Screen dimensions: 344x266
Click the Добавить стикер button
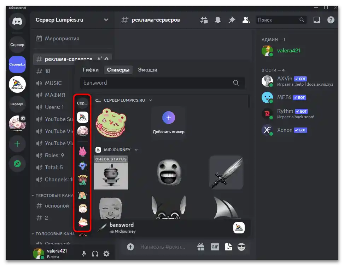pos(169,123)
